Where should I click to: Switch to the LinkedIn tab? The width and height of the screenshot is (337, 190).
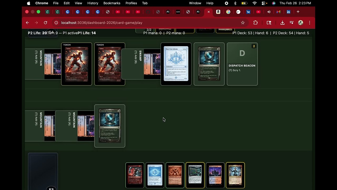289,12
